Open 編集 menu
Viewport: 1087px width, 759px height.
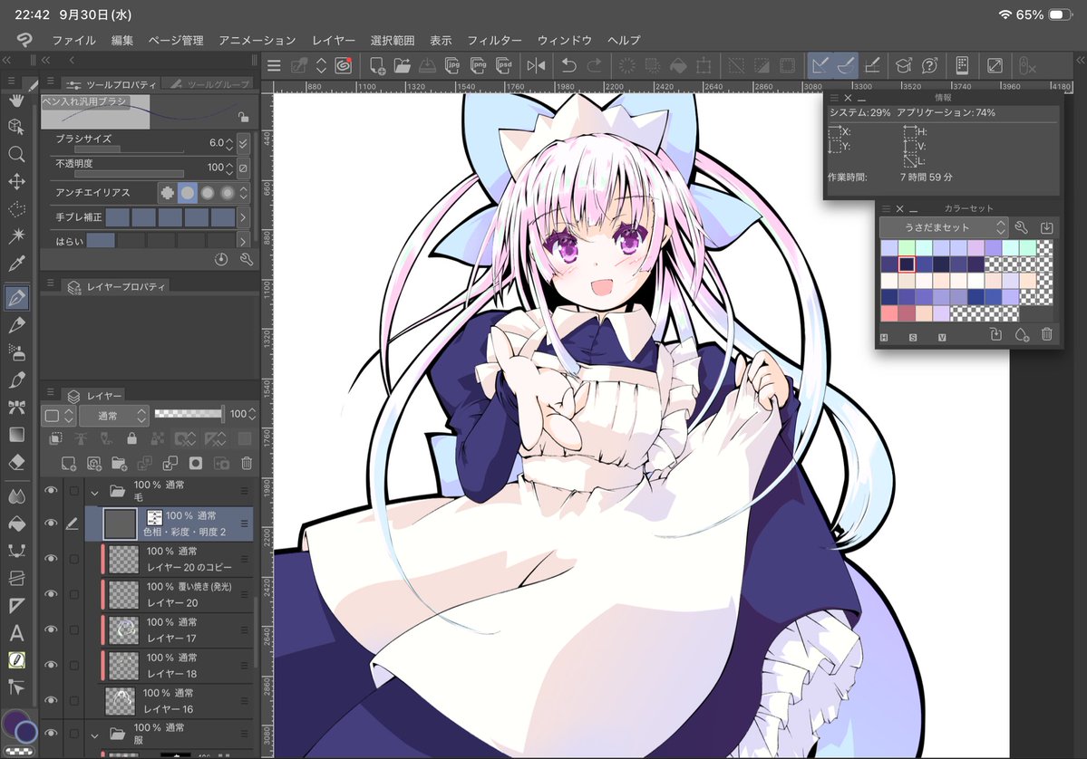122,40
